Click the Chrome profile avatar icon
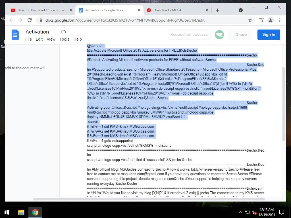 tap(271, 20)
